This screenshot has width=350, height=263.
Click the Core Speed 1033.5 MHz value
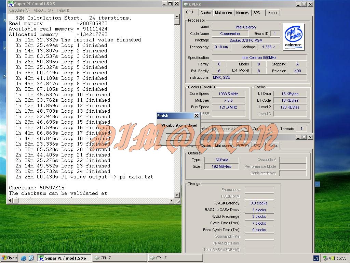(228, 94)
